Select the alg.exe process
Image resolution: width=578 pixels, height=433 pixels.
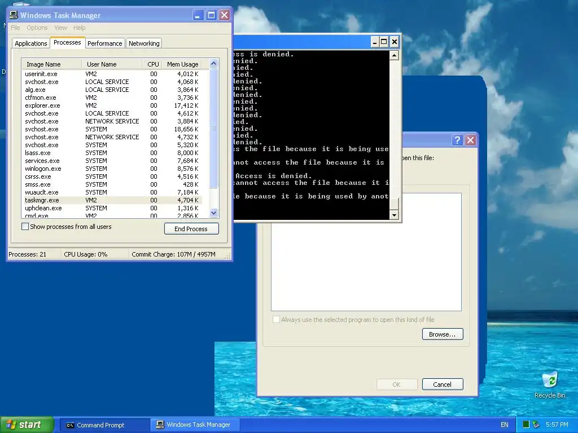coord(112,90)
